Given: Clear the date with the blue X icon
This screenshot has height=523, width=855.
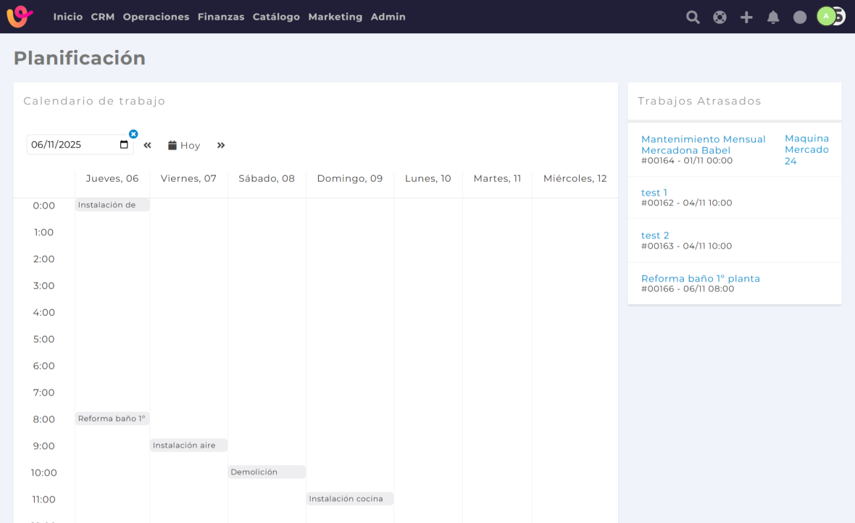Looking at the screenshot, I should pos(133,134).
